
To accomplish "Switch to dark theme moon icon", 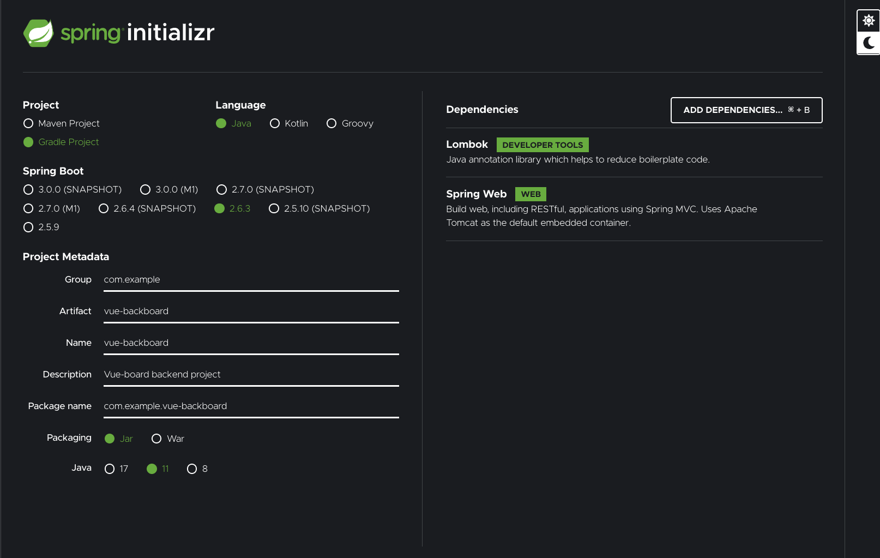I will [x=869, y=43].
